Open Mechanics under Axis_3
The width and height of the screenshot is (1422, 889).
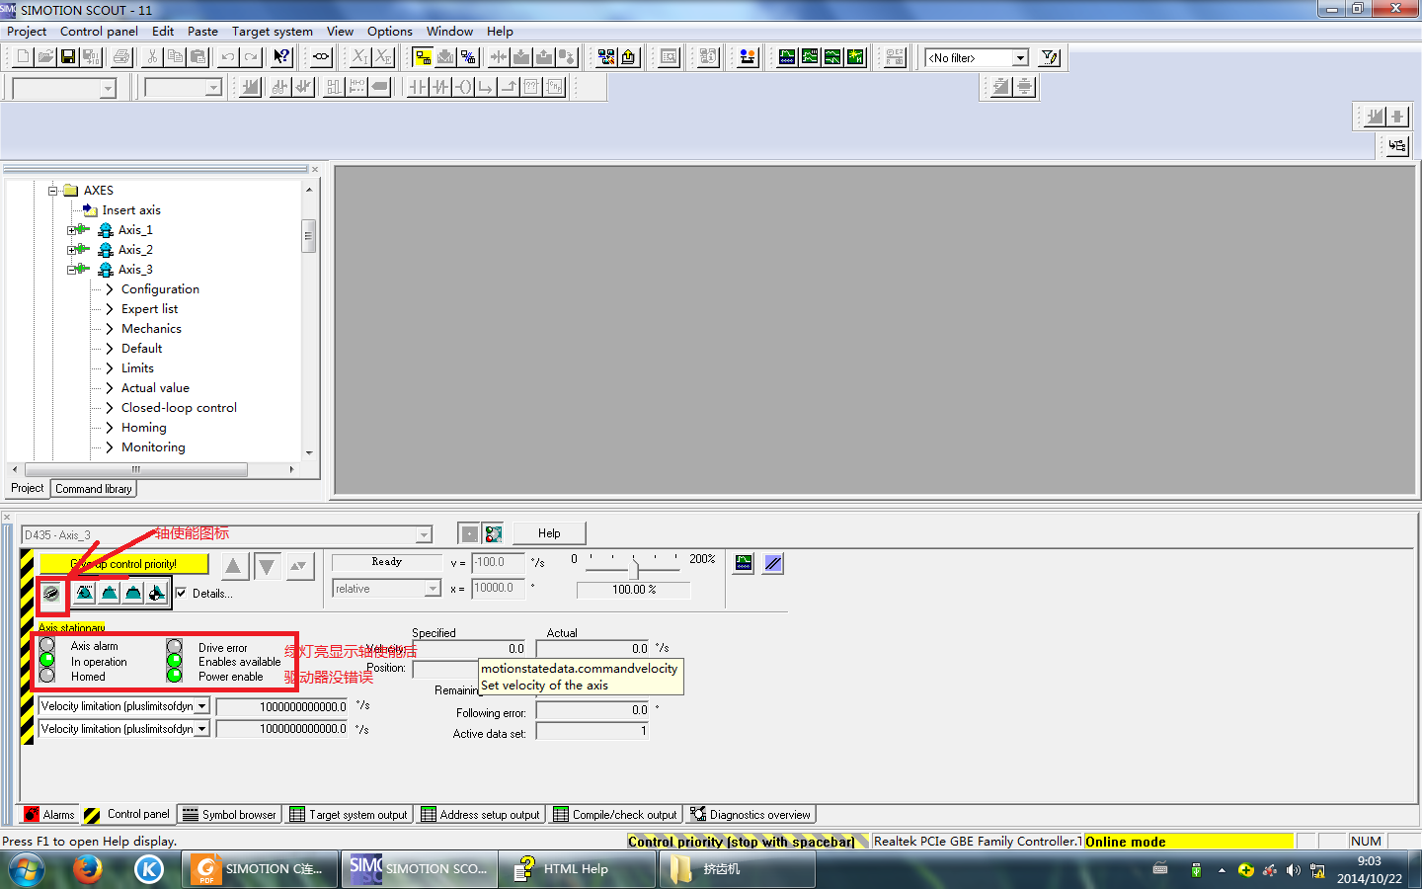[x=151, y=329]
